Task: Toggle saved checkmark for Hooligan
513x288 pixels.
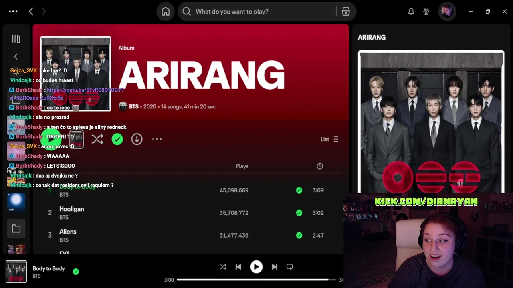Action: click(299, 213)
